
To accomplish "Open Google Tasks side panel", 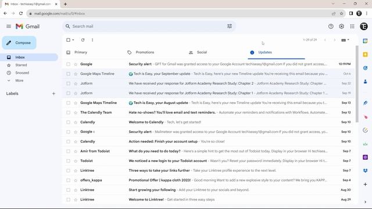I will 365,68.
